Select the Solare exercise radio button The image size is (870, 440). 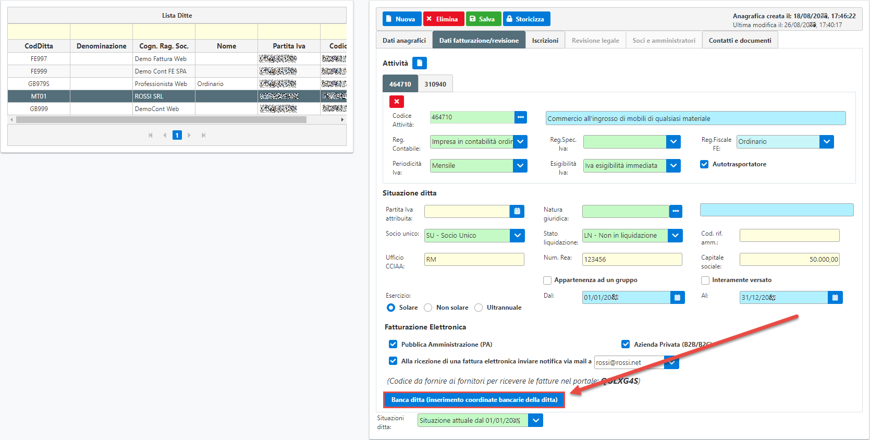[391, 308]
